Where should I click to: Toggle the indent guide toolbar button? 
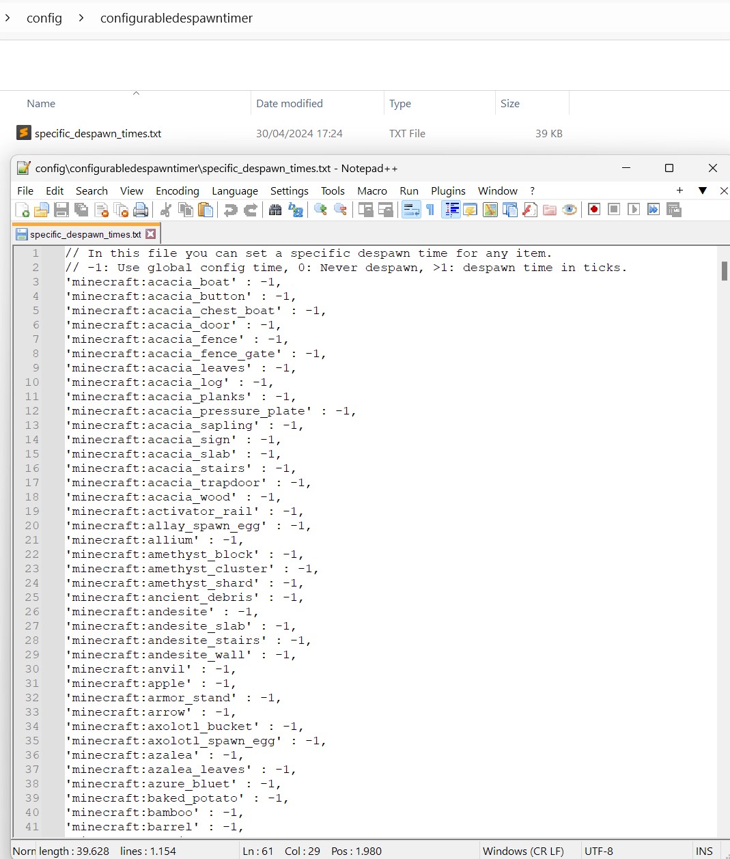click(x=451, y=210)
